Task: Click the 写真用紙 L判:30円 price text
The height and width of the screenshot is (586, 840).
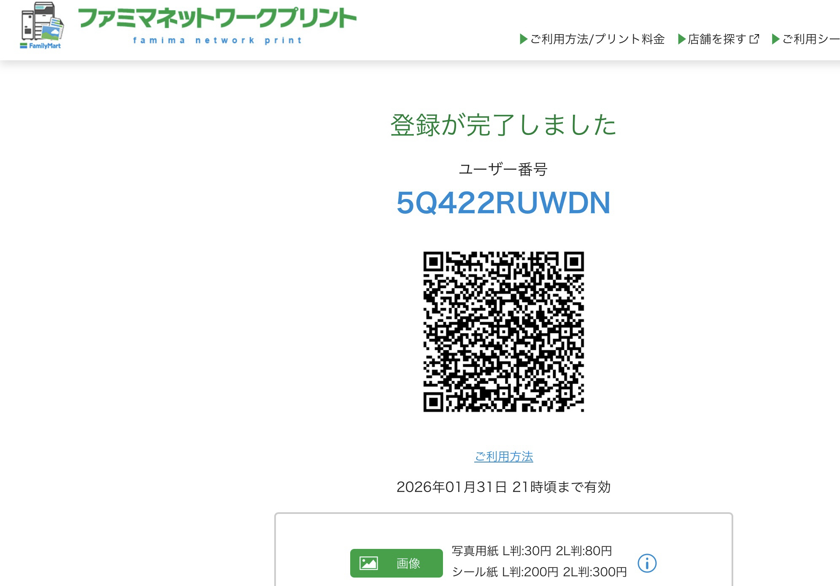Action: [x=501, y=551]
